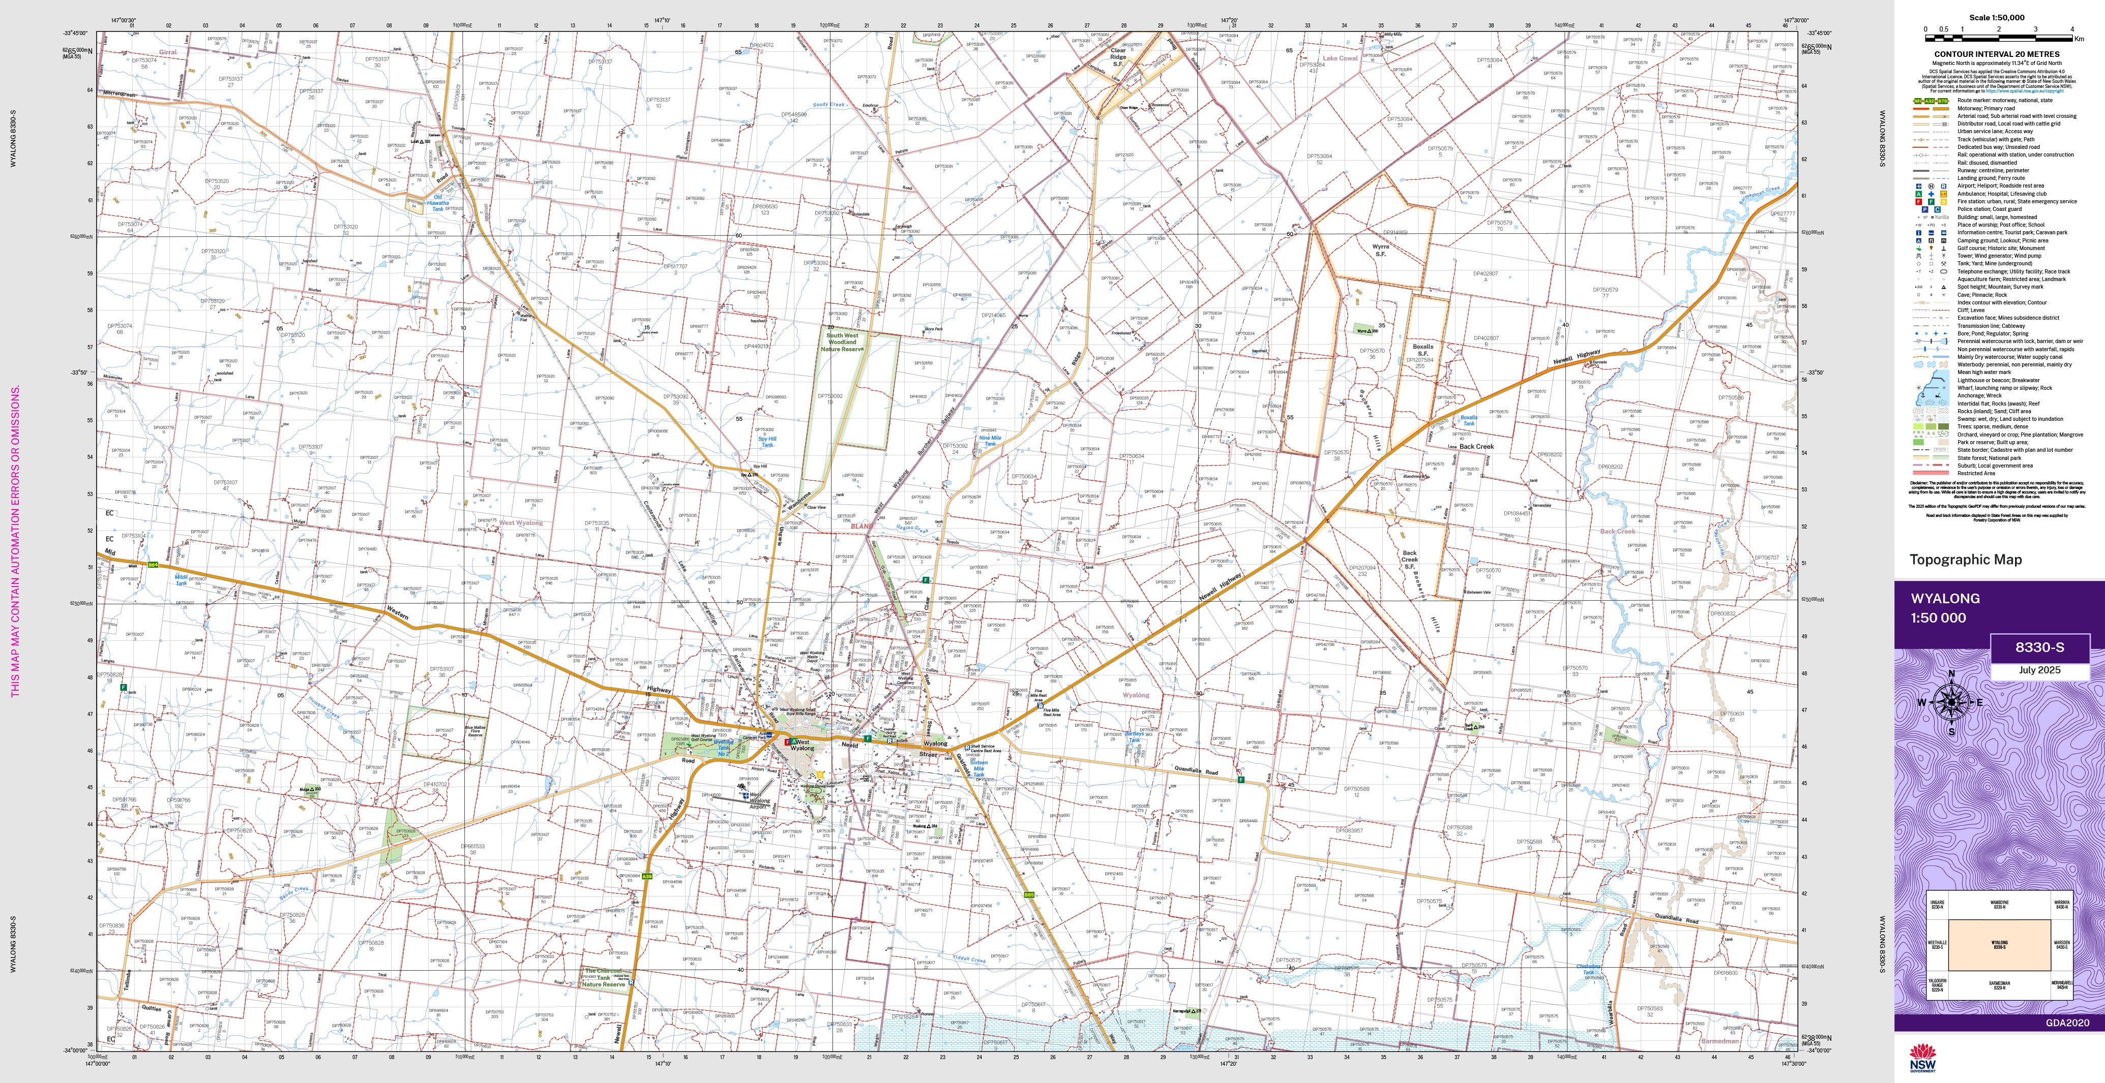Select the Marsden 8430-S adjoining sheet
This screenshot has width=2105, height=1083.
tap(2061, 944)
